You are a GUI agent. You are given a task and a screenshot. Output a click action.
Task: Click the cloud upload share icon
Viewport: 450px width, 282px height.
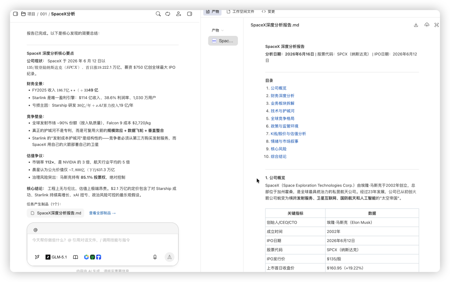coord(427,25)
